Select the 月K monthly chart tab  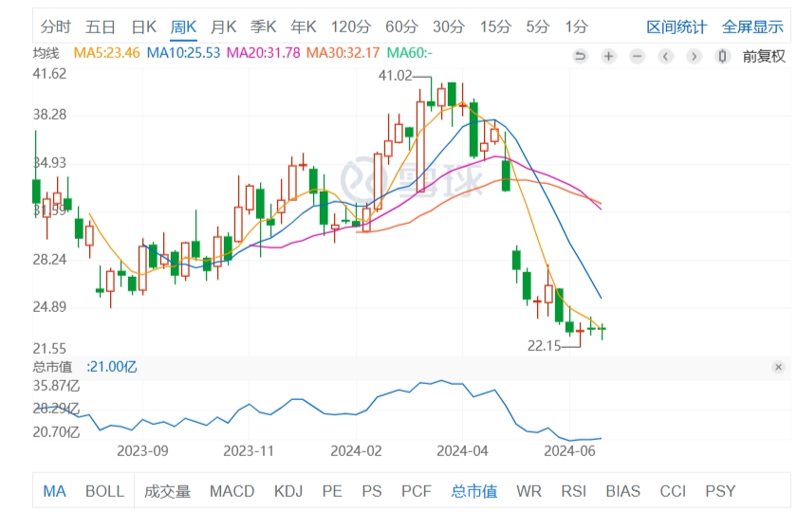(x=224, y=27)
